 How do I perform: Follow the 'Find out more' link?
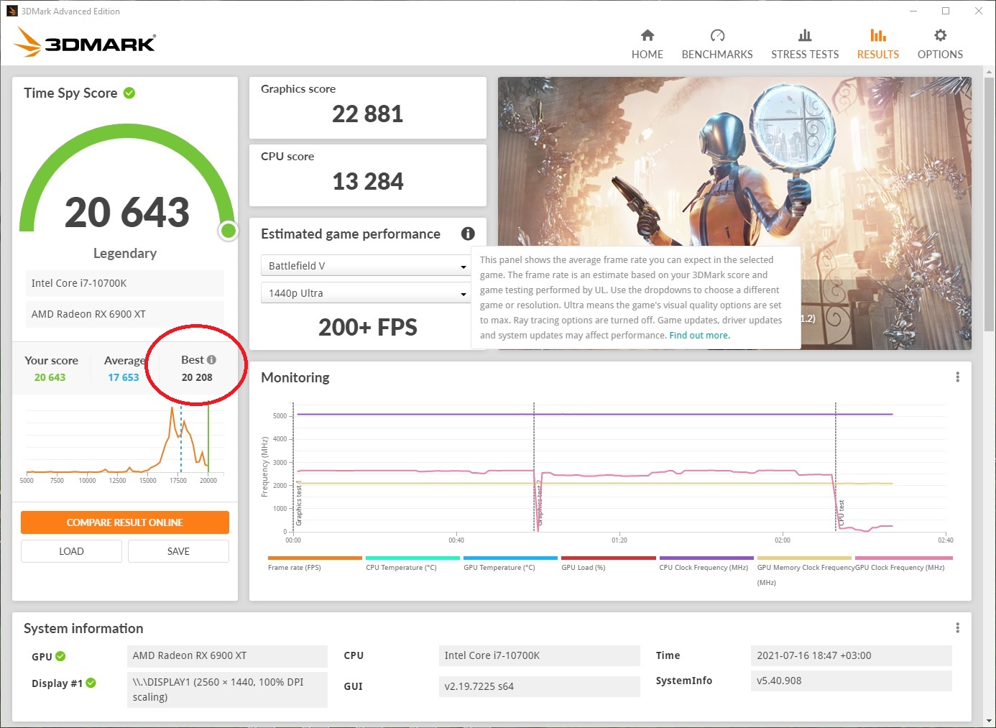[699, 336]
